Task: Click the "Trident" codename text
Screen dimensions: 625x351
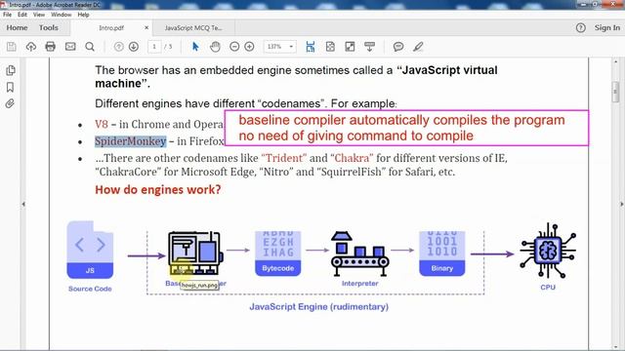Action: (x=284, y=158)
